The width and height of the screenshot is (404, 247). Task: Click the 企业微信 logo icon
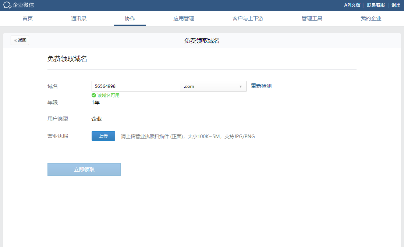click(x=7, y=5)
